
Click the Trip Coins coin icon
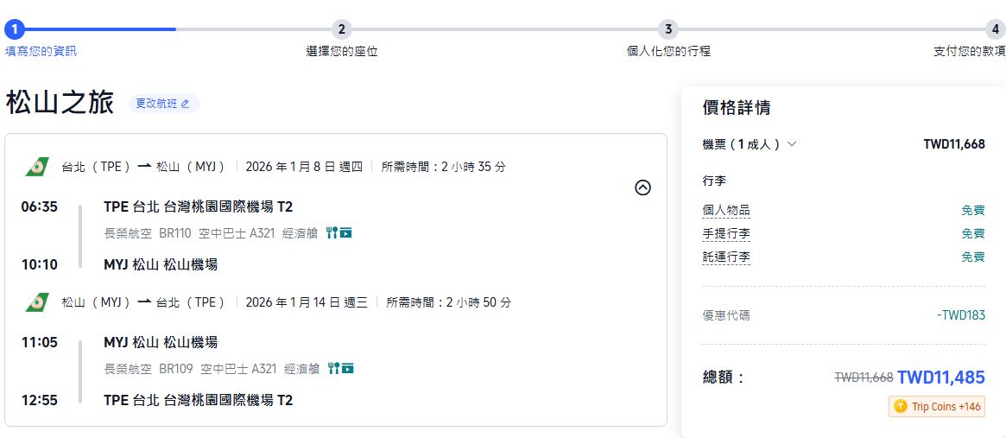click(901, 406)
